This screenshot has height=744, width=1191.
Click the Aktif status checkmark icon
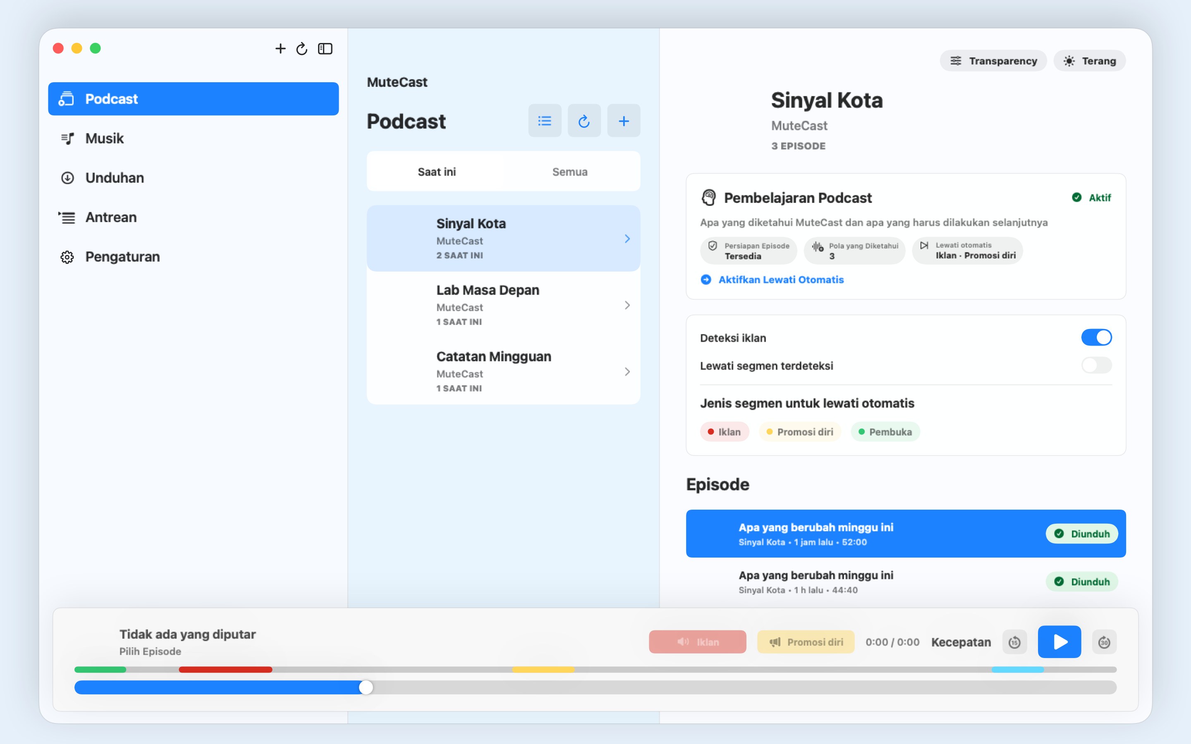pyautogui.click(x=1077, y=197)
